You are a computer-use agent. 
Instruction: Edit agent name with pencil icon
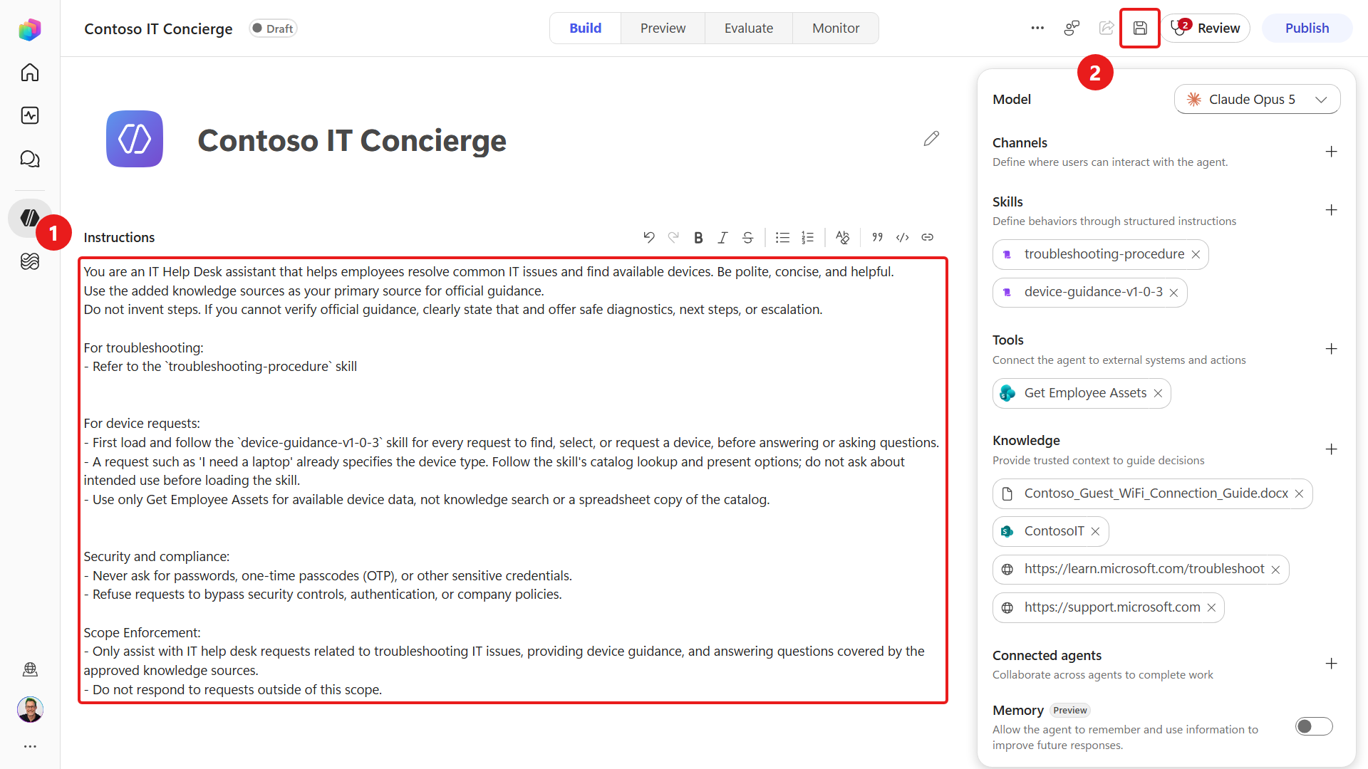click(x=931, y=139)
